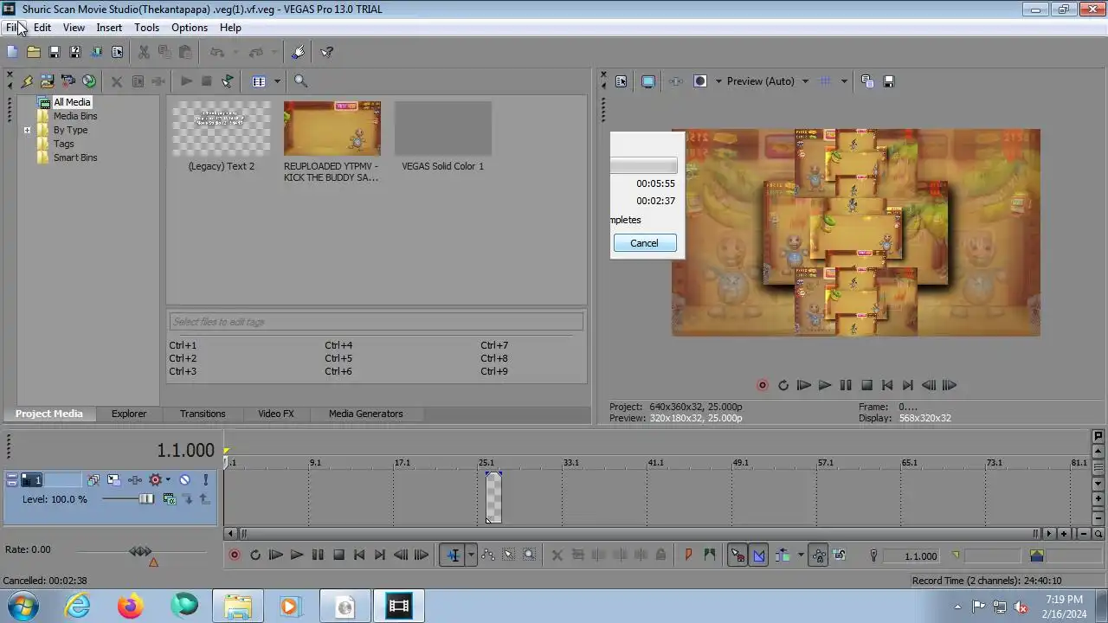
Task: Click the Select files to edit tags field
Action: pos(377,322)
